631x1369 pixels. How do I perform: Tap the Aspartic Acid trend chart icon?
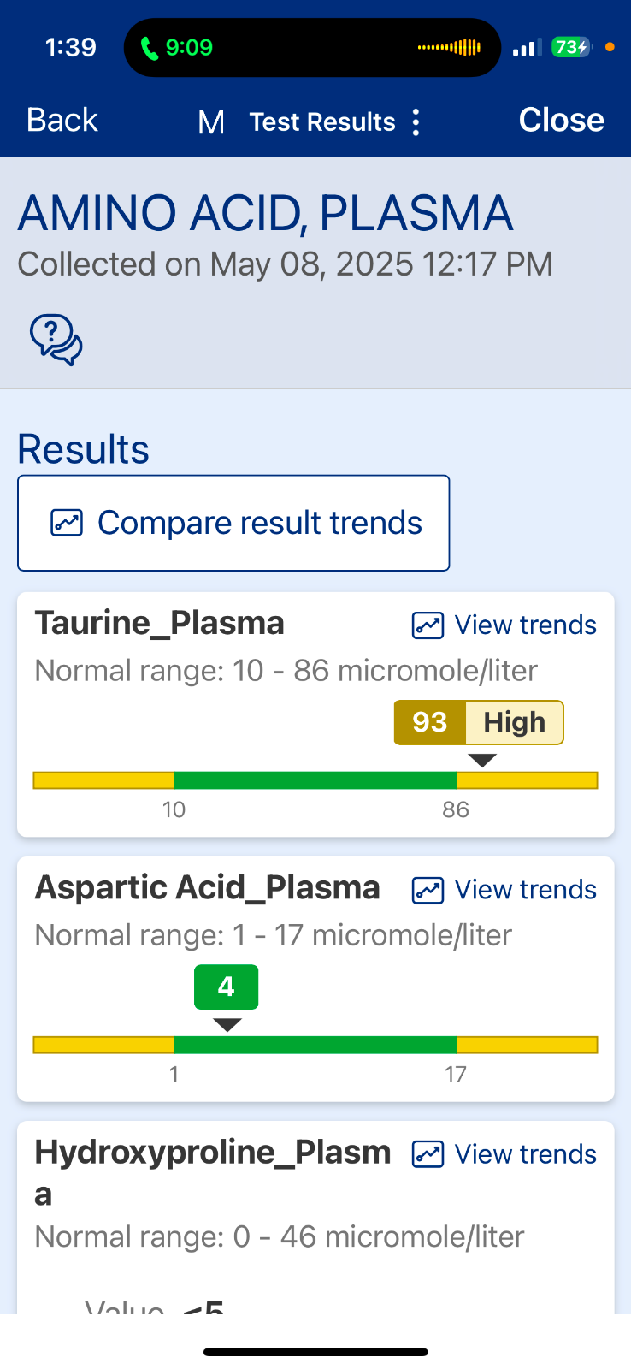428,890
